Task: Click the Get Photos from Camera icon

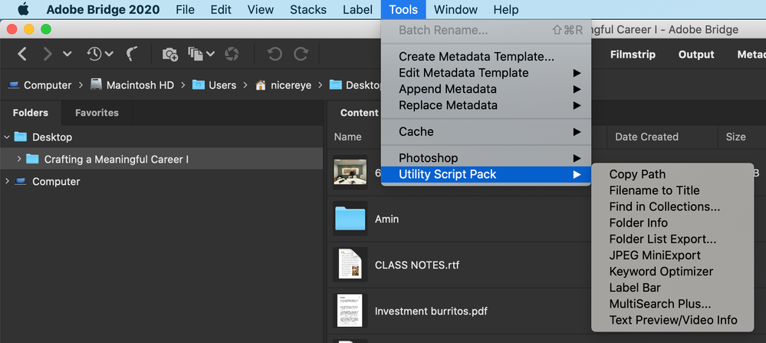Action: pyautogui.click(x=170, y=54)
